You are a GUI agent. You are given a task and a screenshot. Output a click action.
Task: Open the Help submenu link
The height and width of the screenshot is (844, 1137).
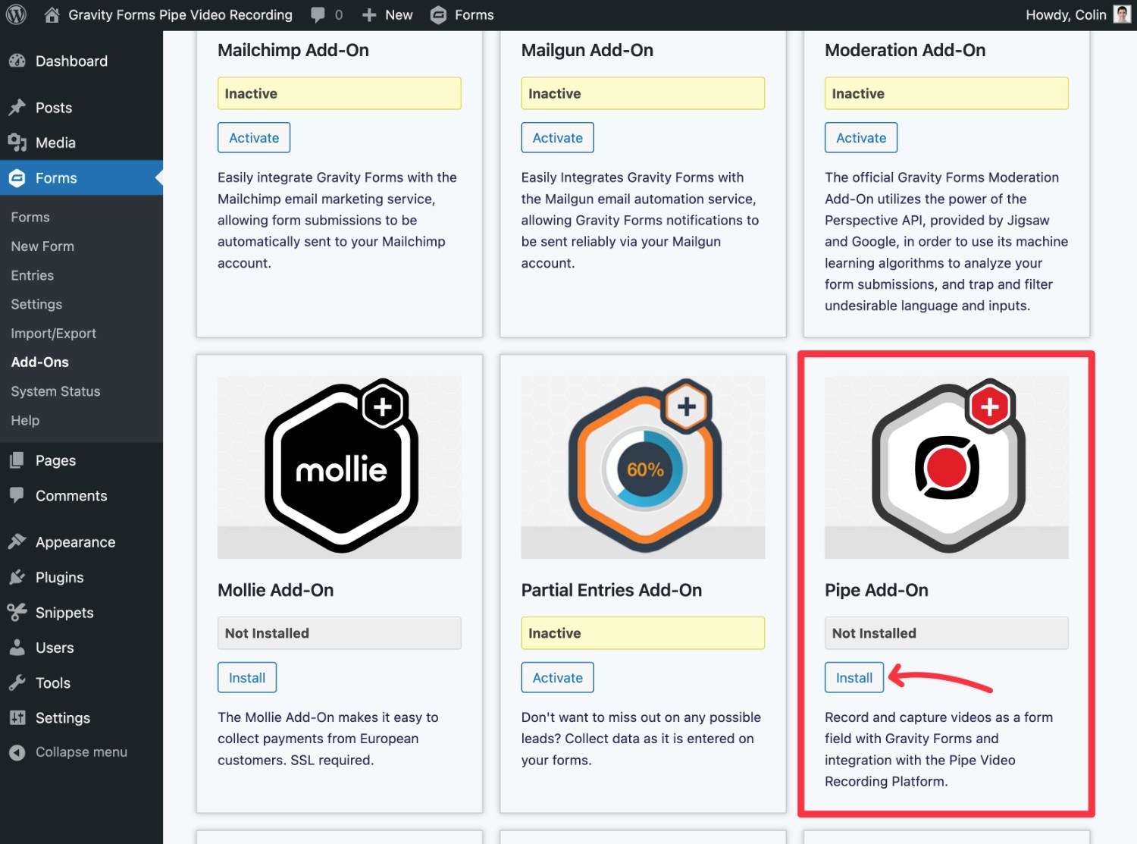click(x=25, y=420)
